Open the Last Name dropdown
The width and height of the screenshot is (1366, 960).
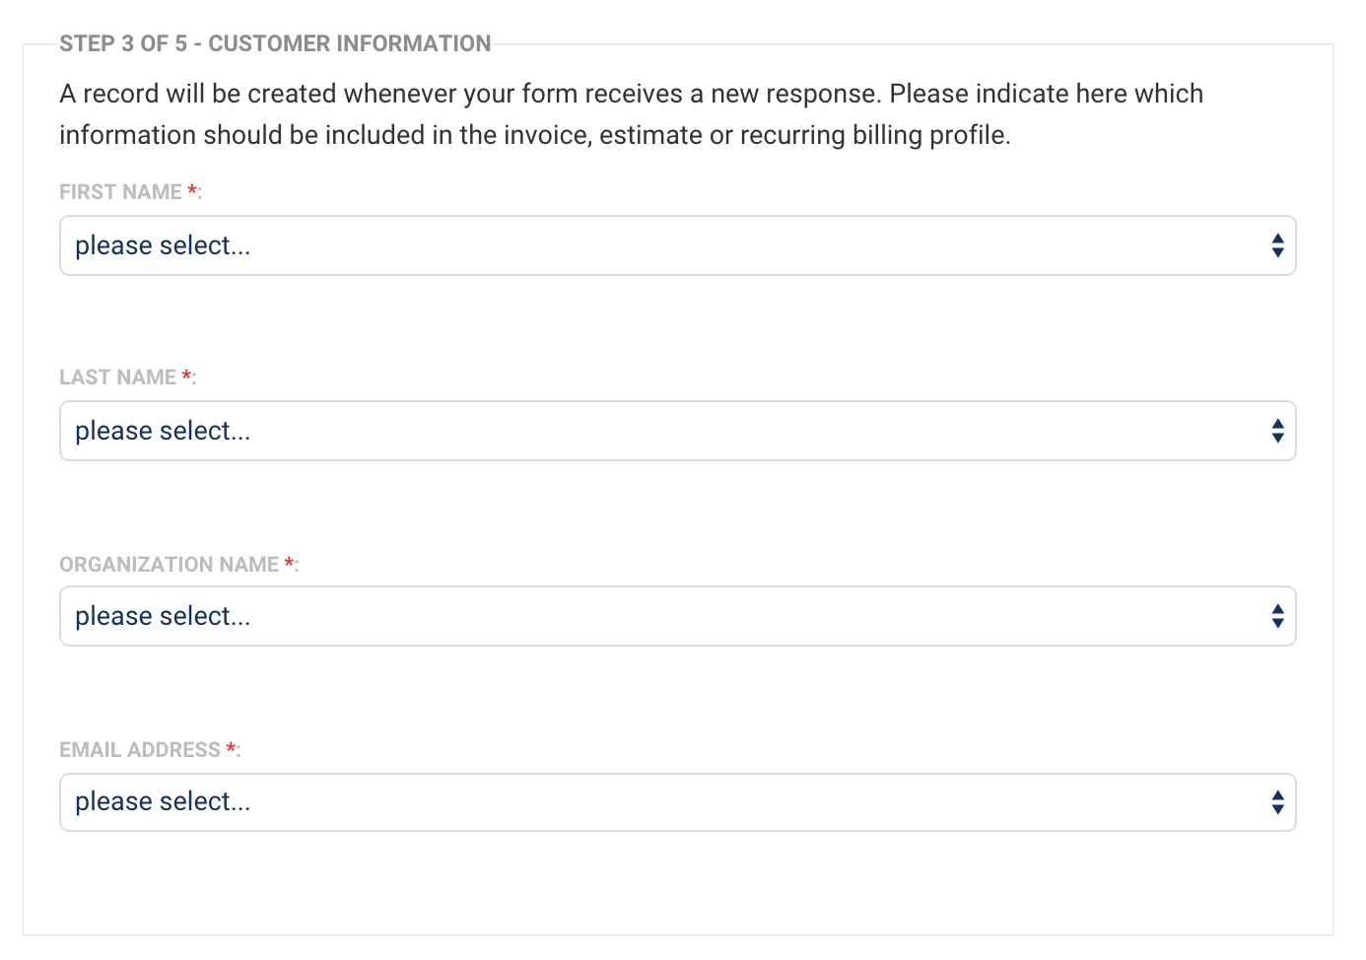coord(677,431)
